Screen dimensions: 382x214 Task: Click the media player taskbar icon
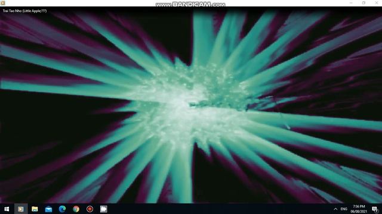coord(21,209)
